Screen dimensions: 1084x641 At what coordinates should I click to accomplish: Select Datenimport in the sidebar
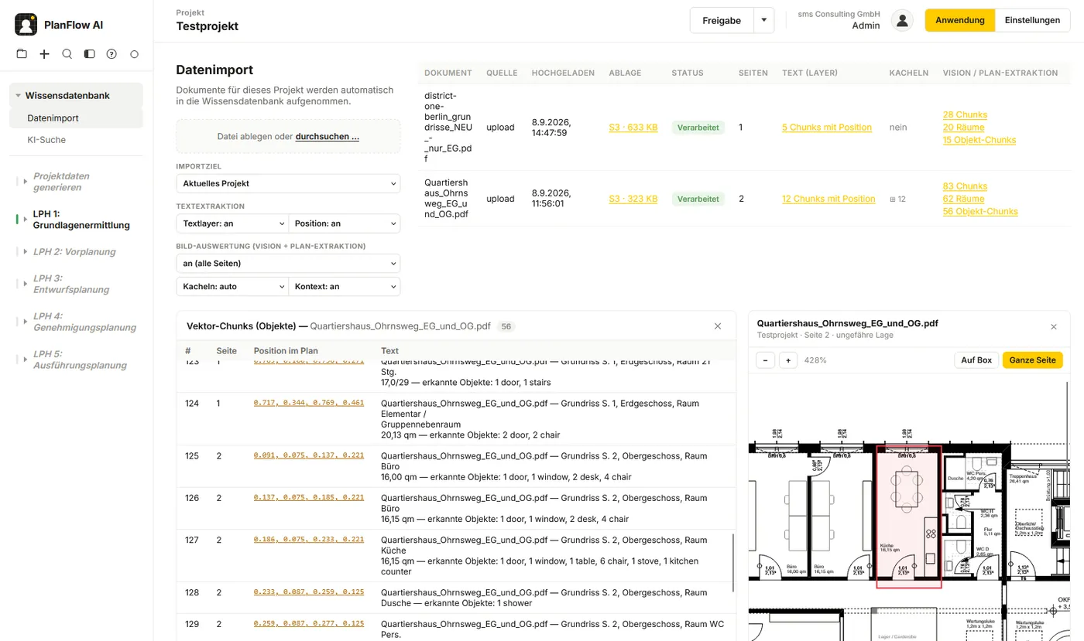coord(76,118)
